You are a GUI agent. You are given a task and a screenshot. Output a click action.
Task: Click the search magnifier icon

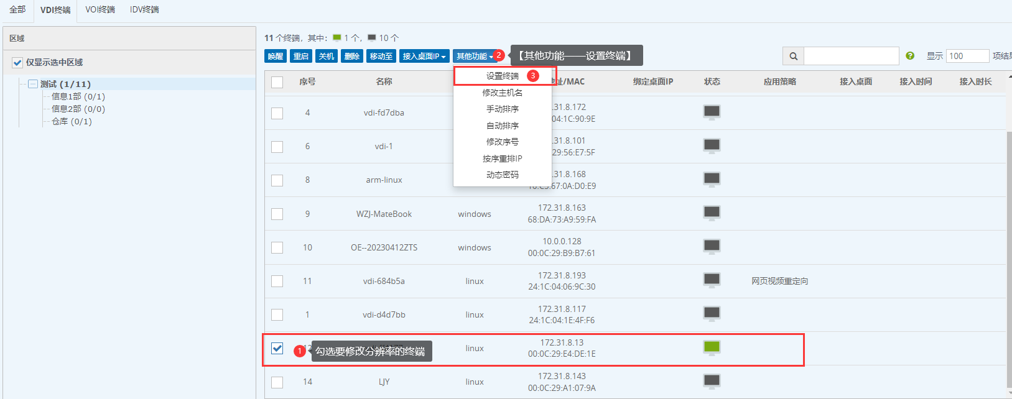(x=793, y=56)
